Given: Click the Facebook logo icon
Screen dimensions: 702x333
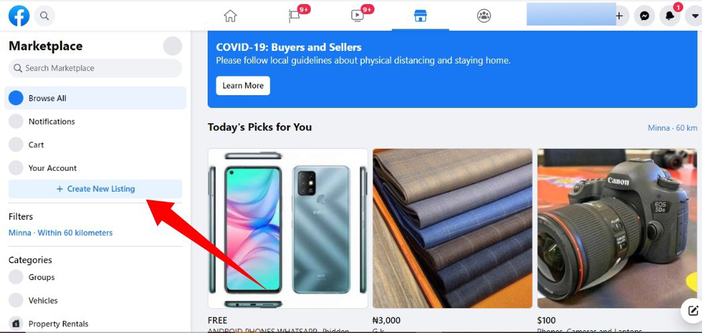Looking at the screenshot, I should (19, 16).
